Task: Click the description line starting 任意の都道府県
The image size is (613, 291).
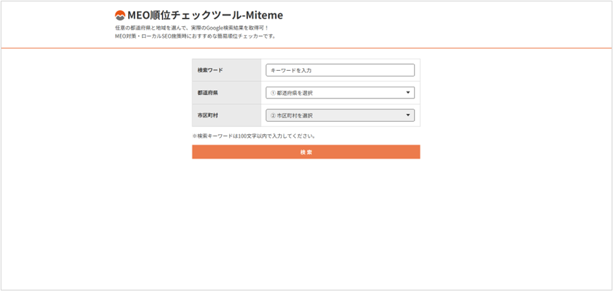Action: pyautogui.click(x=192, y=28)
